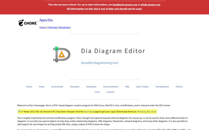The height and width of the screenshot is (130, 209).
Task: Select News navigation item
Action: [41, 87]
